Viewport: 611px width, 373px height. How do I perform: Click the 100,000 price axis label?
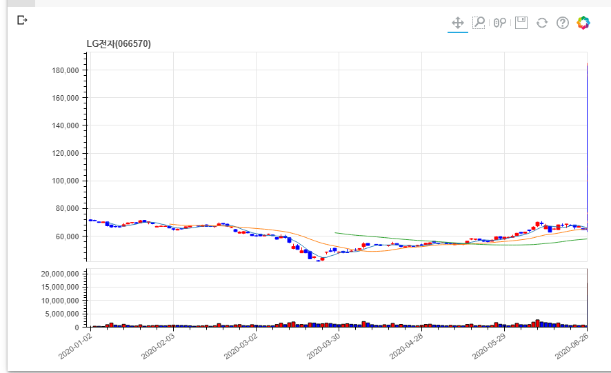[66, 181]
